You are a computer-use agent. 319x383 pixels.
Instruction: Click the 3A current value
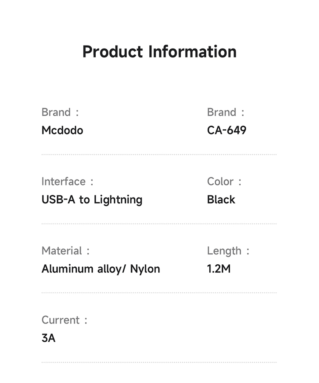pyautogui.click(x=48, y=338)
